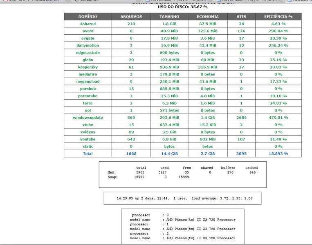Click the TAMANHO column header
This screenshot has height=245, width=312.
169,16
